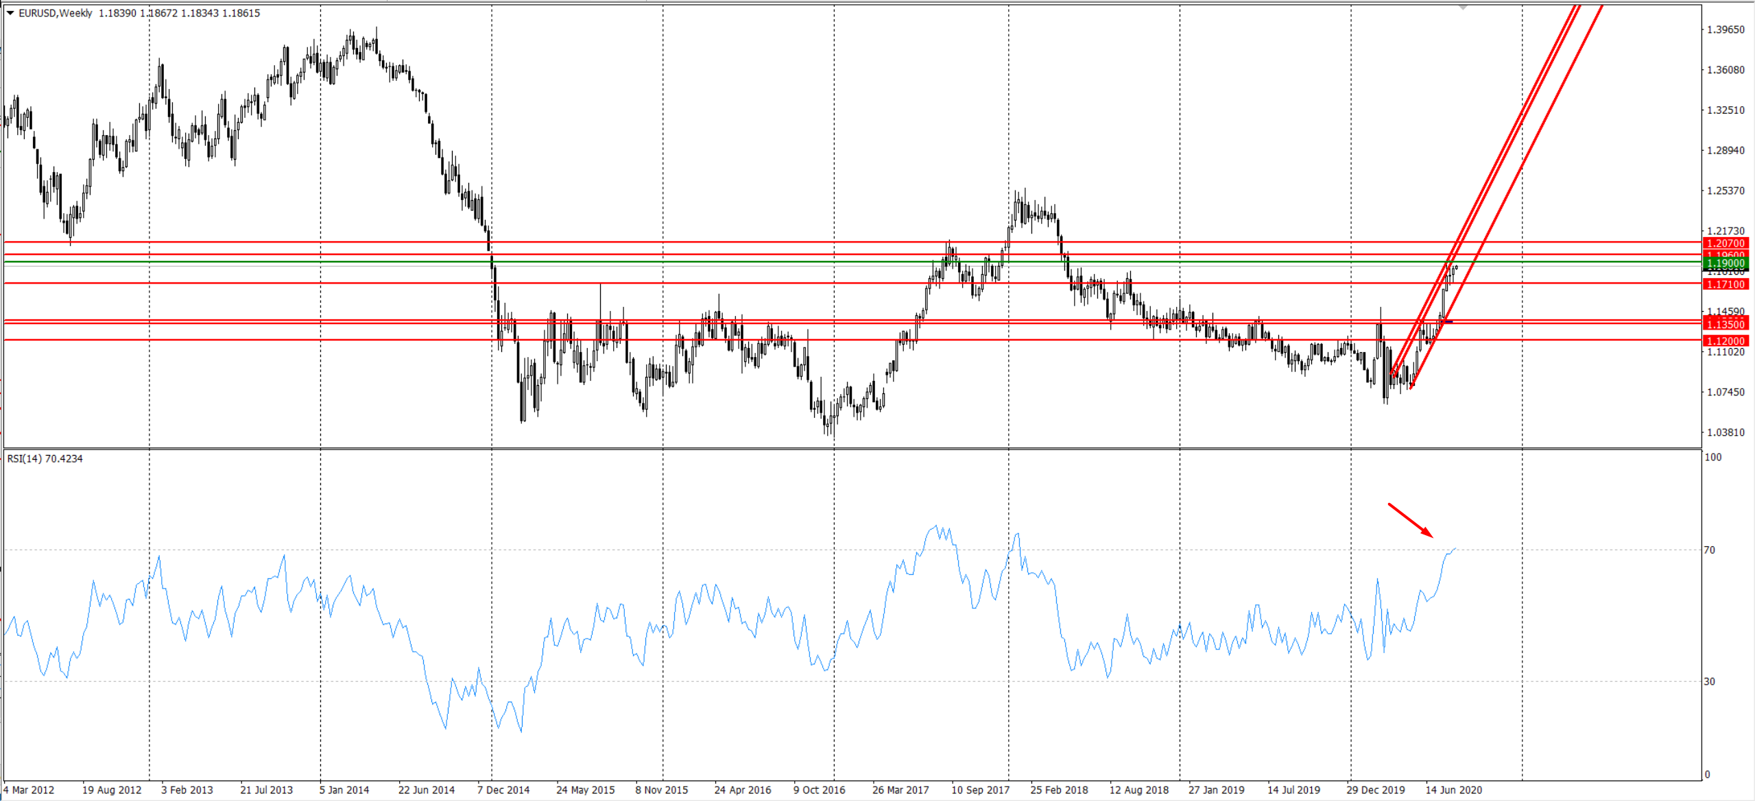Click the RSI scale value 100
Screen dimensions: 1755x801
pyautogui.click(x=1712, y=457)
